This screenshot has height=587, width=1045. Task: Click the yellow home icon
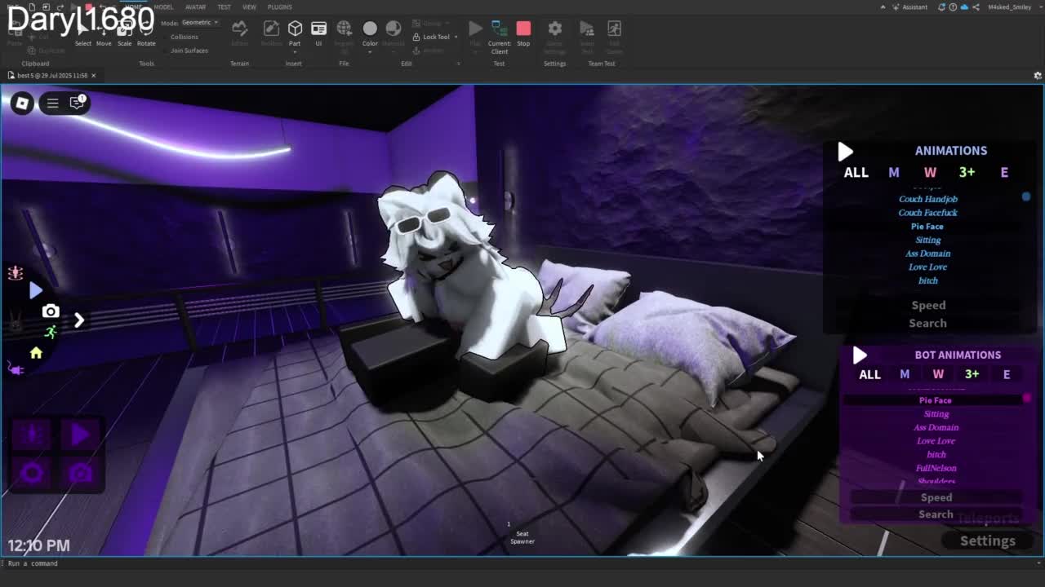pos(36,353)
